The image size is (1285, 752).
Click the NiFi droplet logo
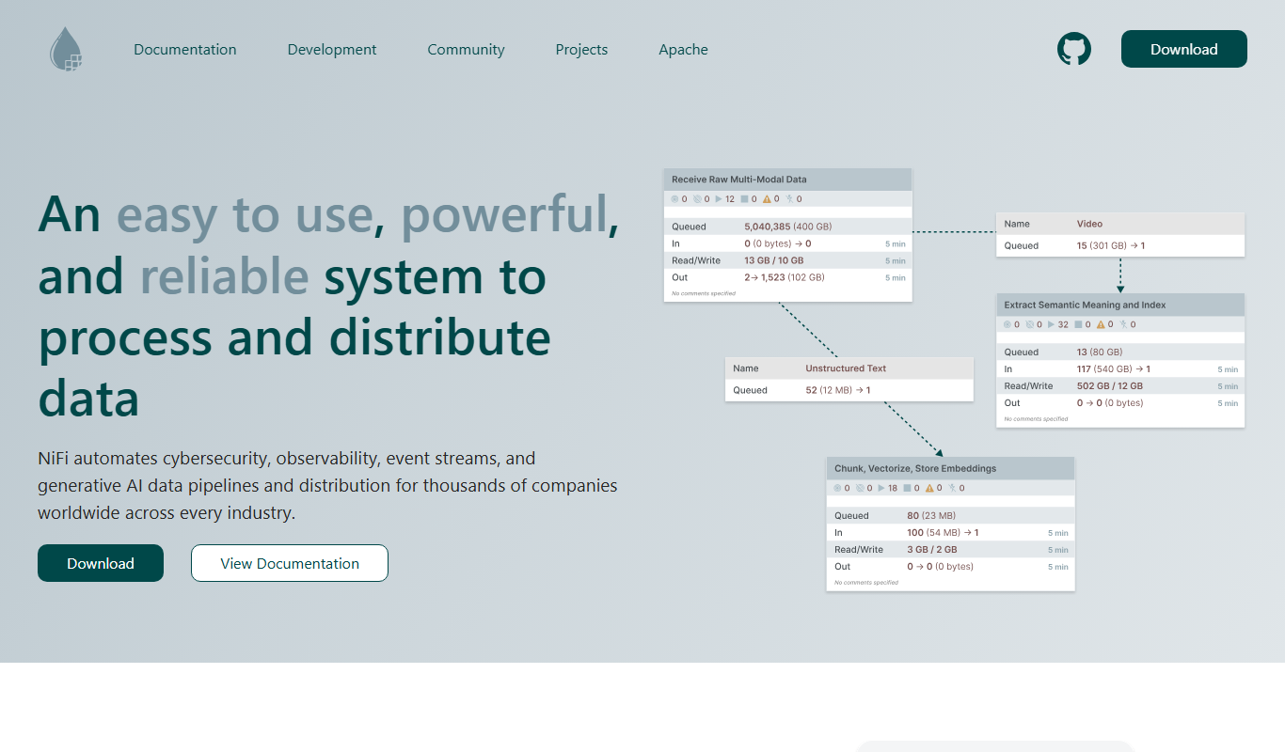[x=66, y=49]
